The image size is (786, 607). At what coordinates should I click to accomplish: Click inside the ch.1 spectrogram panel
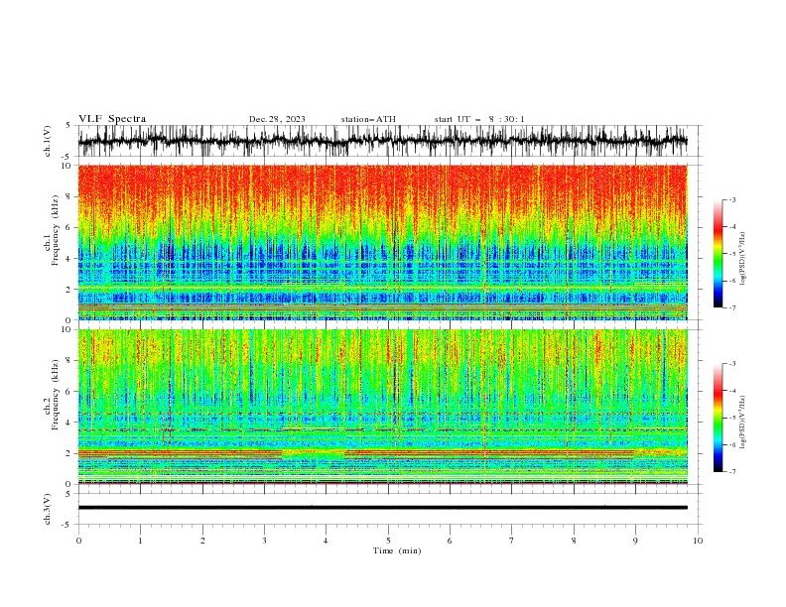(382, 242)
